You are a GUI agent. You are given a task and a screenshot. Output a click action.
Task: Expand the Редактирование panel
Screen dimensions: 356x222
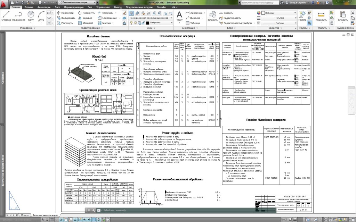92,28
